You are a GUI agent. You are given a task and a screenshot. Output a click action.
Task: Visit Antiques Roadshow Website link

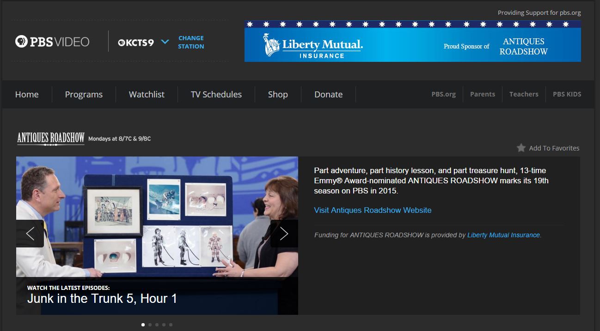click(x=373, y=210)
